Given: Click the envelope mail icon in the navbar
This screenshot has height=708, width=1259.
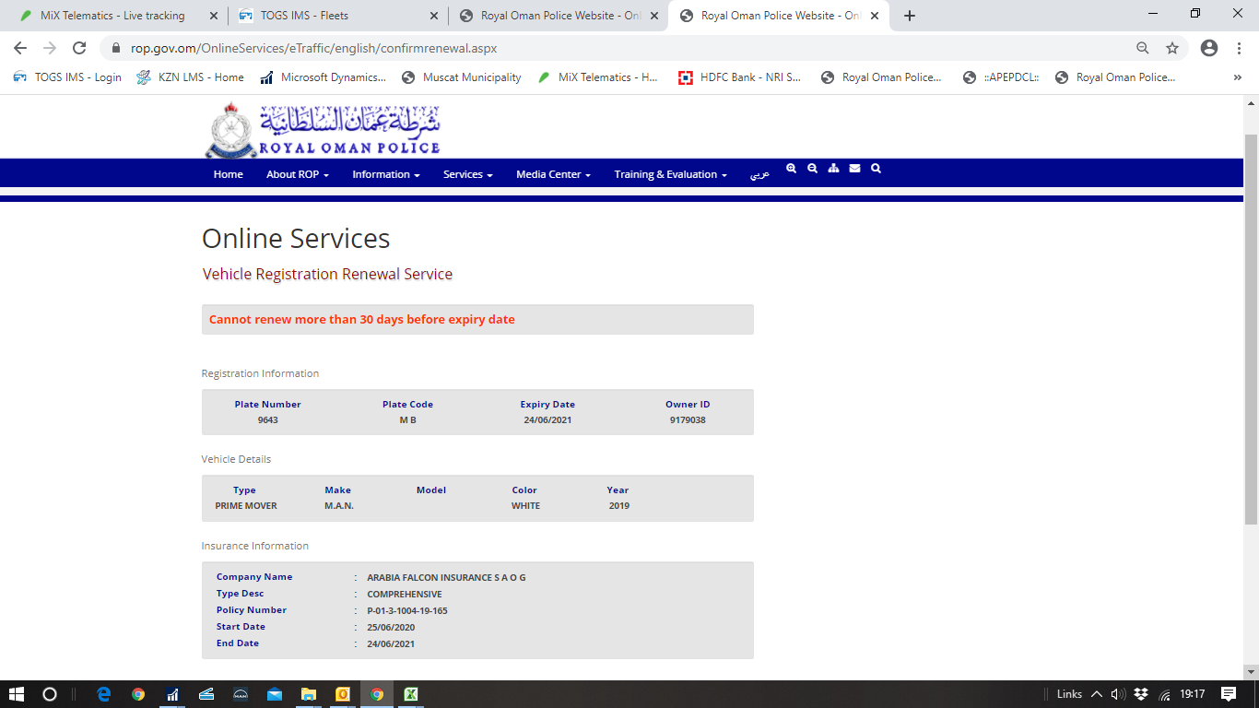Looking at the screenshot, I should pyautogui.click(x=854, y=169).
